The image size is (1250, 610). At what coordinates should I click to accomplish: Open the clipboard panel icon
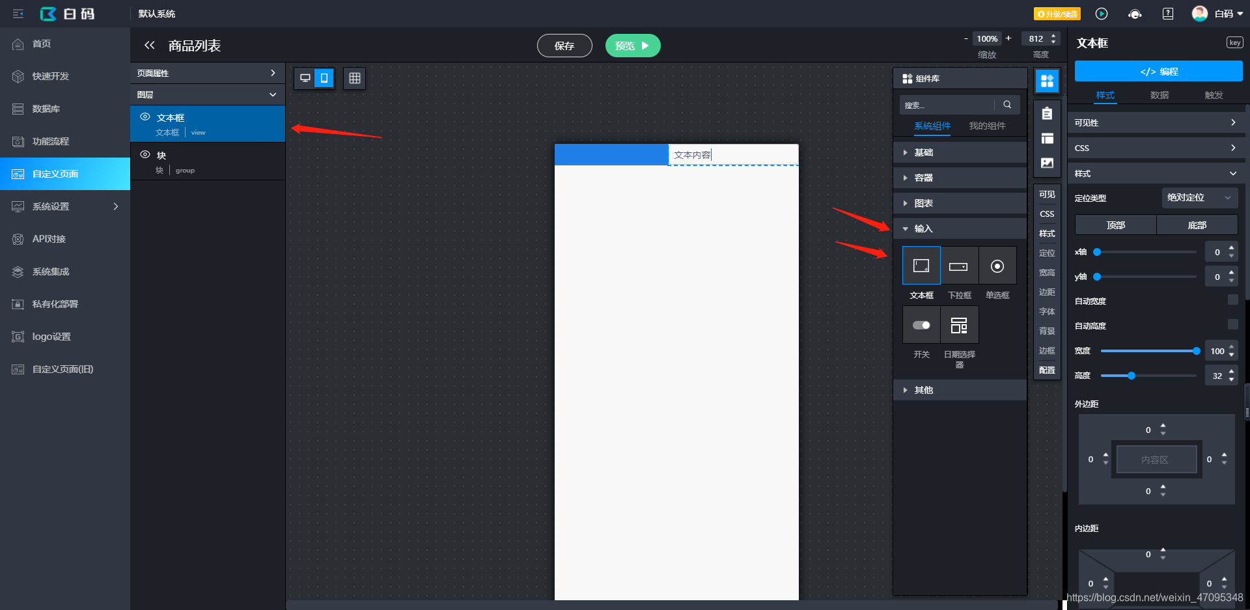click(x=1047, y=113)
